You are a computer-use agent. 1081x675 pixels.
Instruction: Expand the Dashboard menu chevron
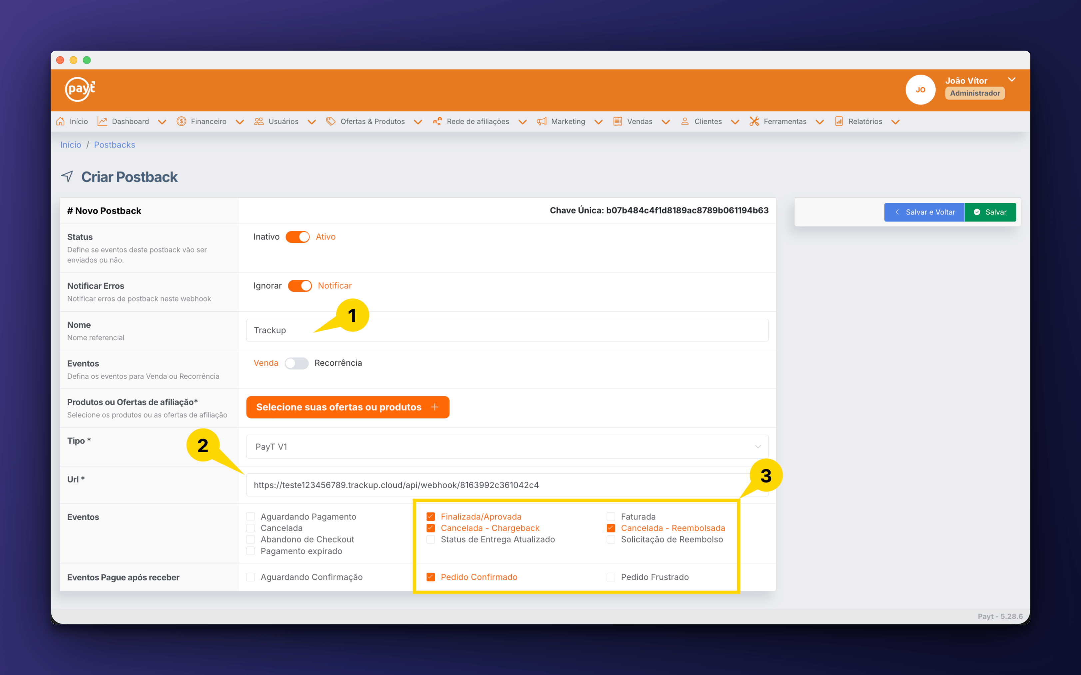[x=162, y=122]
